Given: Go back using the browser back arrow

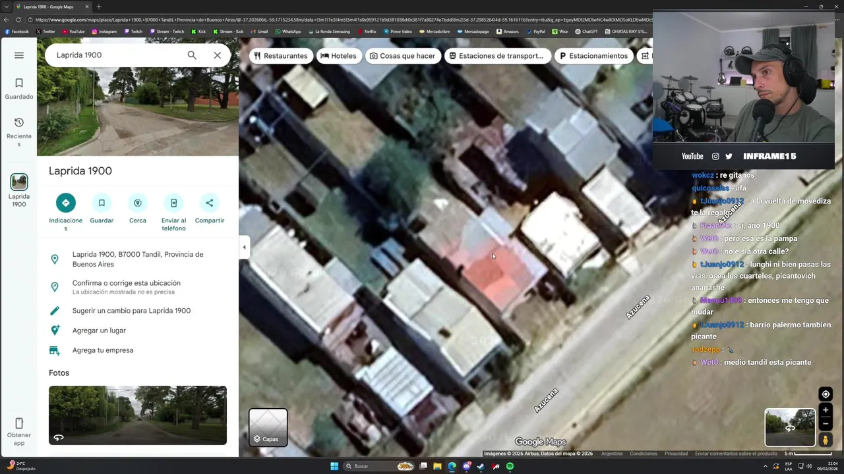Looking at the screenshot, I should click(x=7, y=19).
